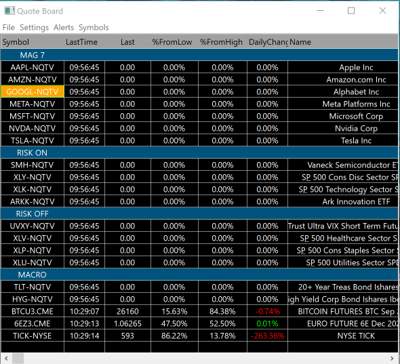400x364 pixels.
Task: Select the NVDA-NQTV symbol cell
Action: point(33,128)
